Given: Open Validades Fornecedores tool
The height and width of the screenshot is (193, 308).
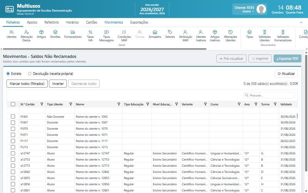Looking at the screenshot, I should pos(283,36).
